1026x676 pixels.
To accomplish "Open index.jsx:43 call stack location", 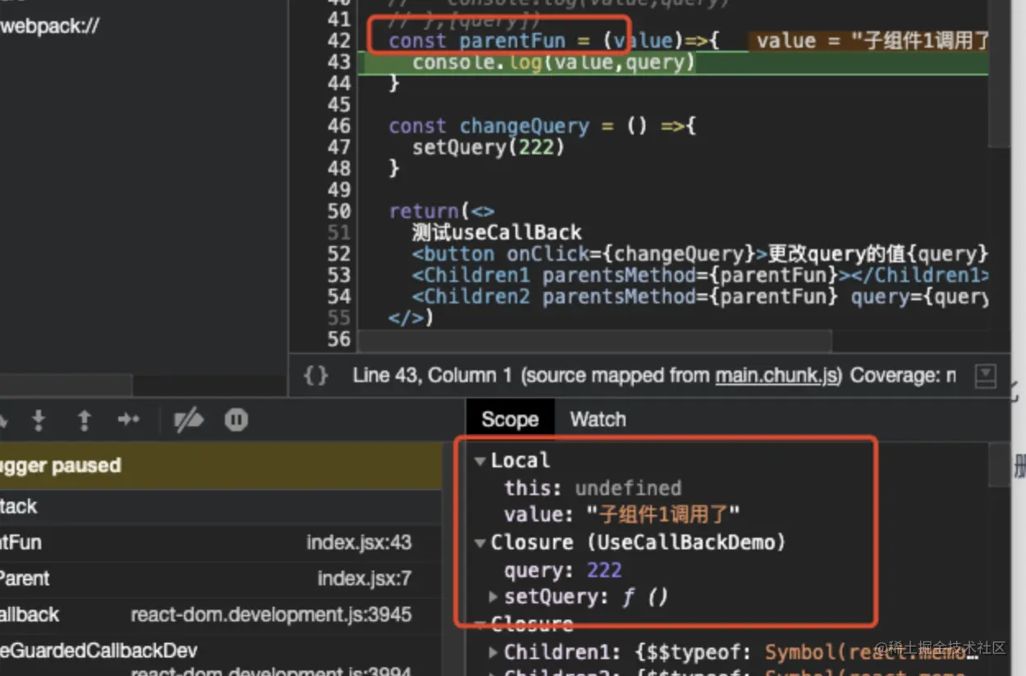I will point(359,542).
